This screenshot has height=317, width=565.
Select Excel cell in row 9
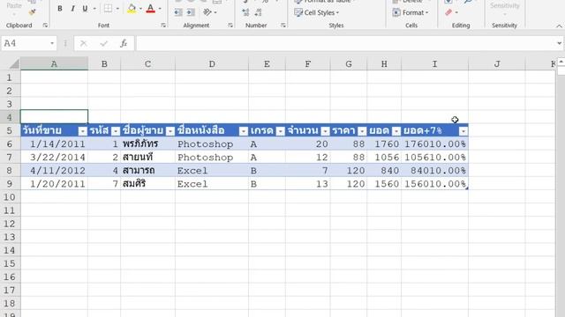click(x=212, y=184)
